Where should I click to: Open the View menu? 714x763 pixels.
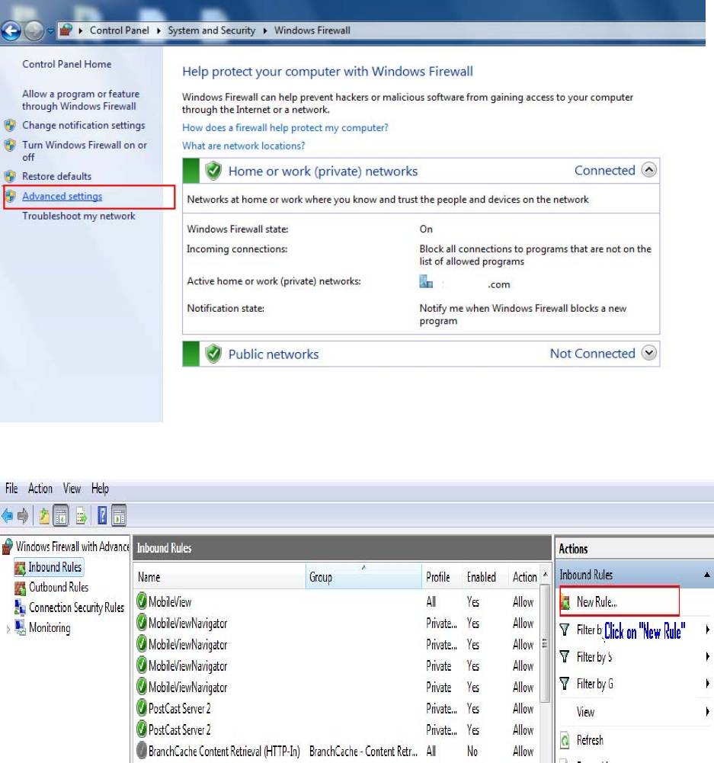[x=72, y=489]
